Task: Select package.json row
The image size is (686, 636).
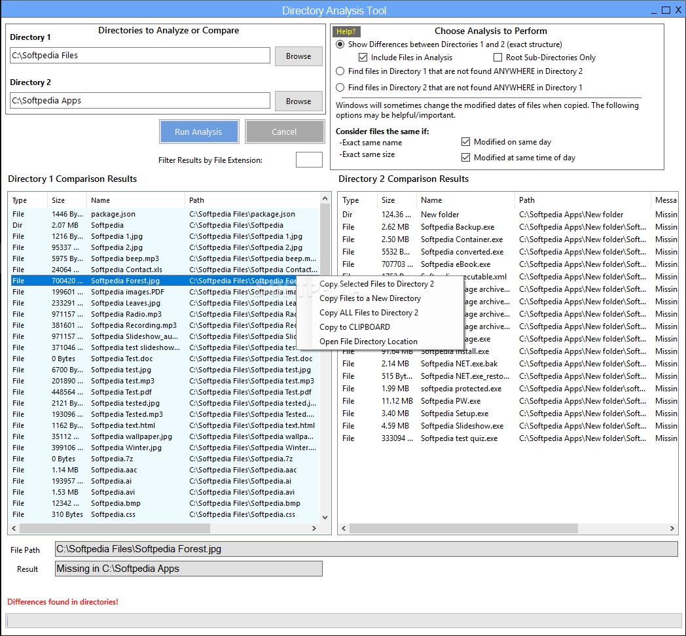Action: click(x=166, y=214)
